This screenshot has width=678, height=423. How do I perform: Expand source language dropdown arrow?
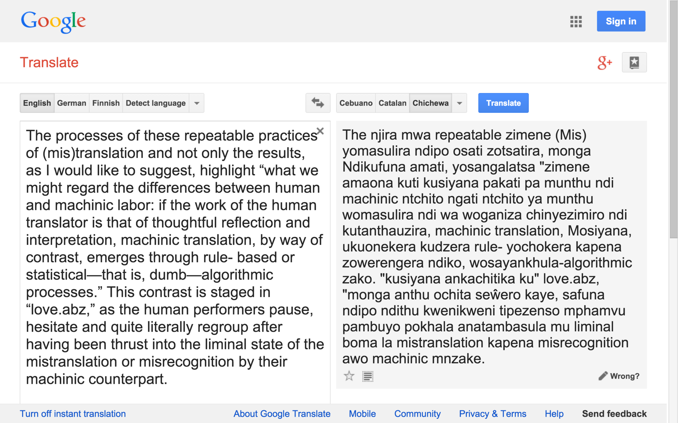(197, 103)
